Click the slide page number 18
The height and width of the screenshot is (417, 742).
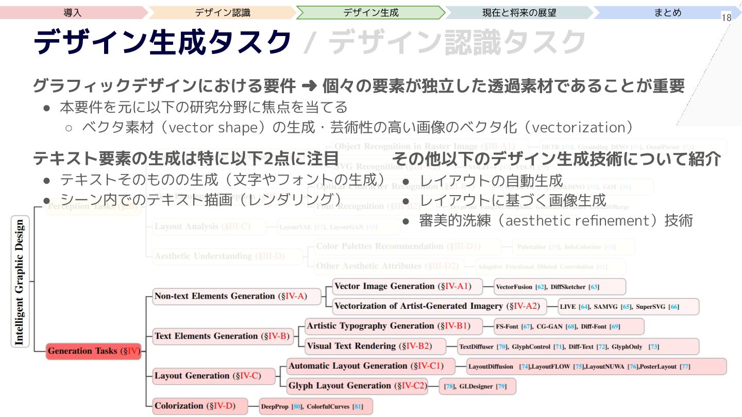[x=727, y=18]
